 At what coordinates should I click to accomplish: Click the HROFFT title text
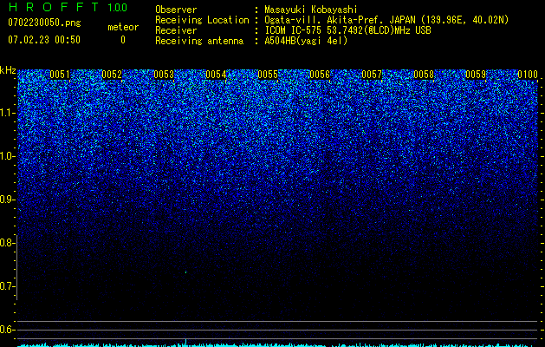54,7
